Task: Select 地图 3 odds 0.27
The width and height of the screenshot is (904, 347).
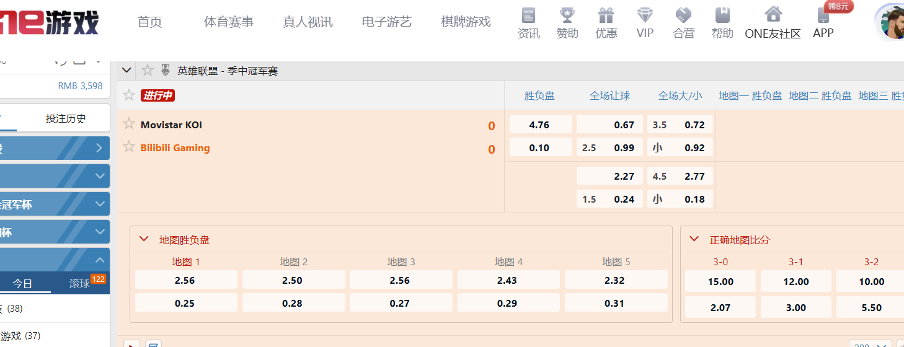Action: point(401,303)
